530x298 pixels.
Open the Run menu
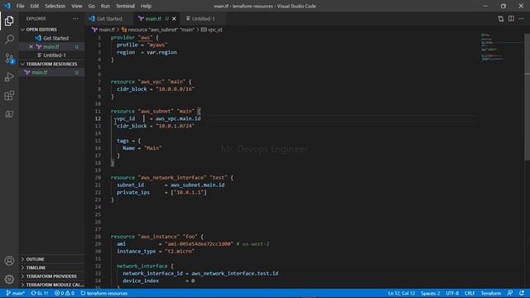tap(105, 6)
